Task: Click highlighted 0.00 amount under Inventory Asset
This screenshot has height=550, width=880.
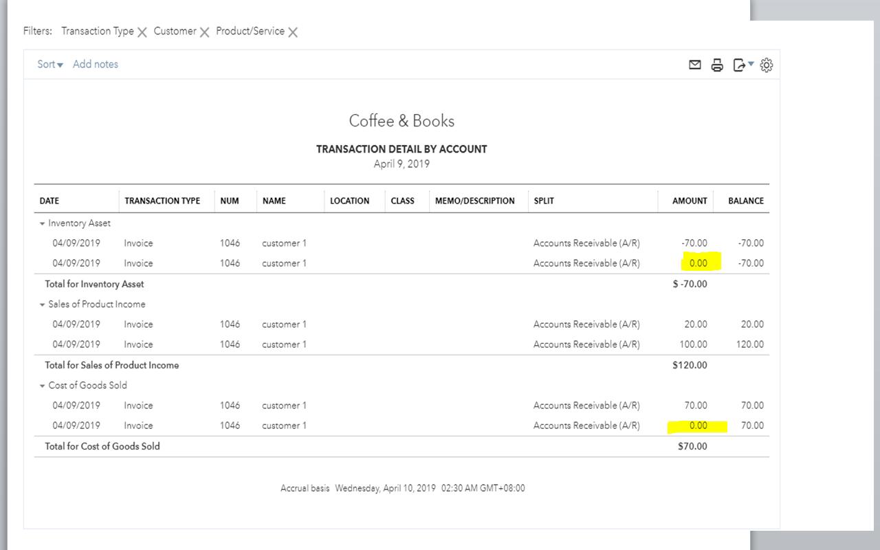Action: [698, 263]
